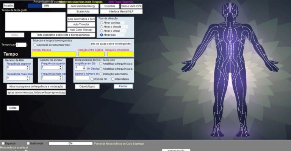Click the Auto Meridian/Allergy button
This screenshot has width=291, height=151.
click(83, 6)
